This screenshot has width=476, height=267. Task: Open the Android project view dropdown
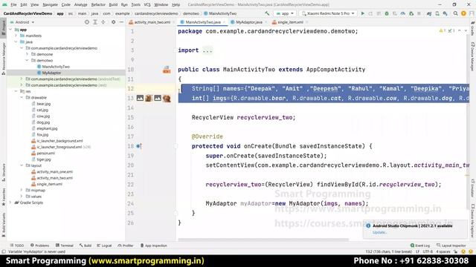[x=23, y=22]
